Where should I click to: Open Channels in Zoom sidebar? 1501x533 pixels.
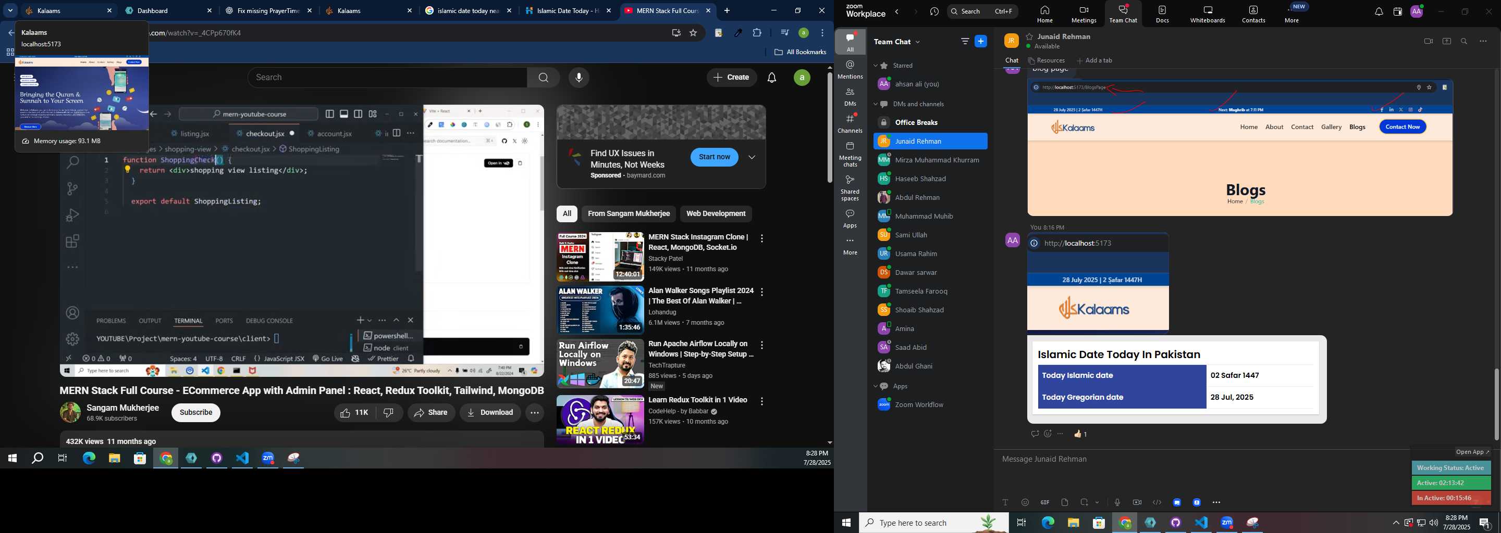[x=850, y=124]
